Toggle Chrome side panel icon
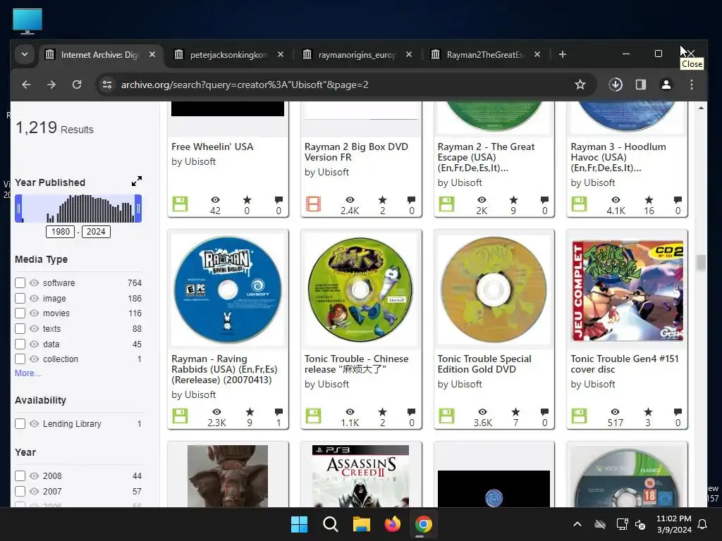The image size is (722, 541). [x=640, y=85]
